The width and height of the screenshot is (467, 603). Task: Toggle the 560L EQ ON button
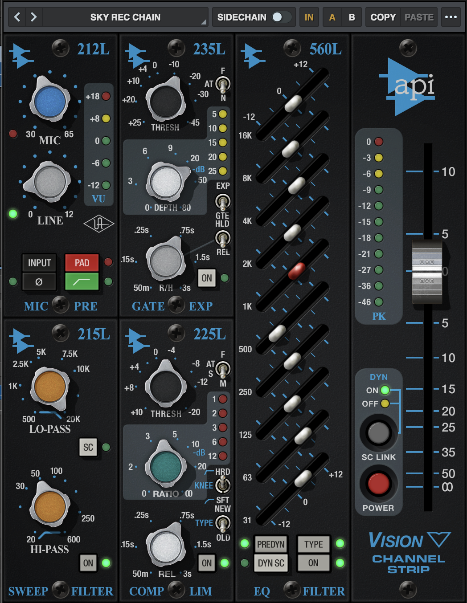(313, 563)
